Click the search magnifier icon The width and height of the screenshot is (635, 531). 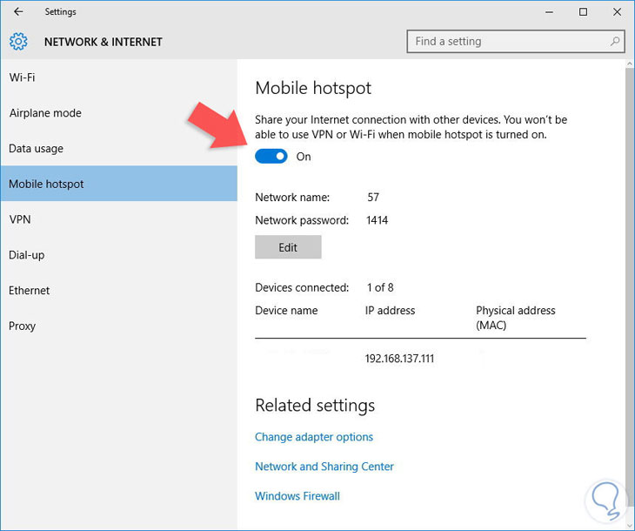(x=615, y=41)
